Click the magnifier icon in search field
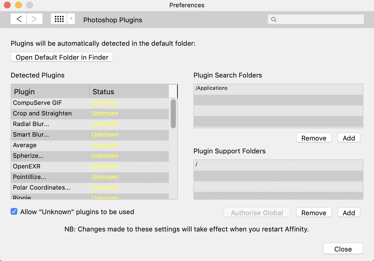374x261 pixels. (274, 20)
